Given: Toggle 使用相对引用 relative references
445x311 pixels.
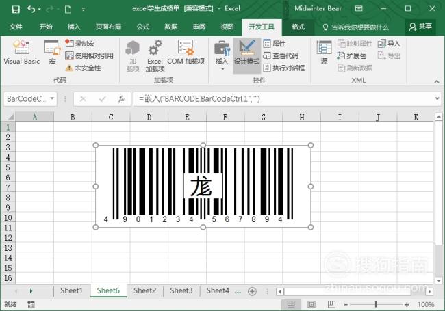Looking at the screenshot, I should click(89, 56).
